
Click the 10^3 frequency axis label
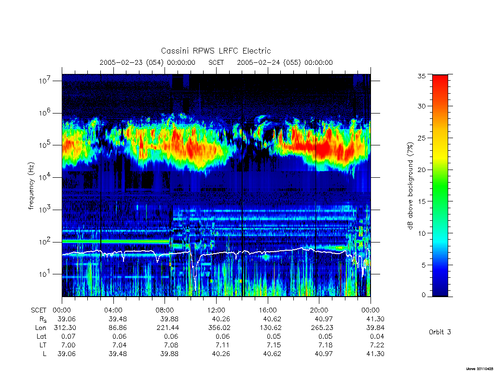click(45, 210)
